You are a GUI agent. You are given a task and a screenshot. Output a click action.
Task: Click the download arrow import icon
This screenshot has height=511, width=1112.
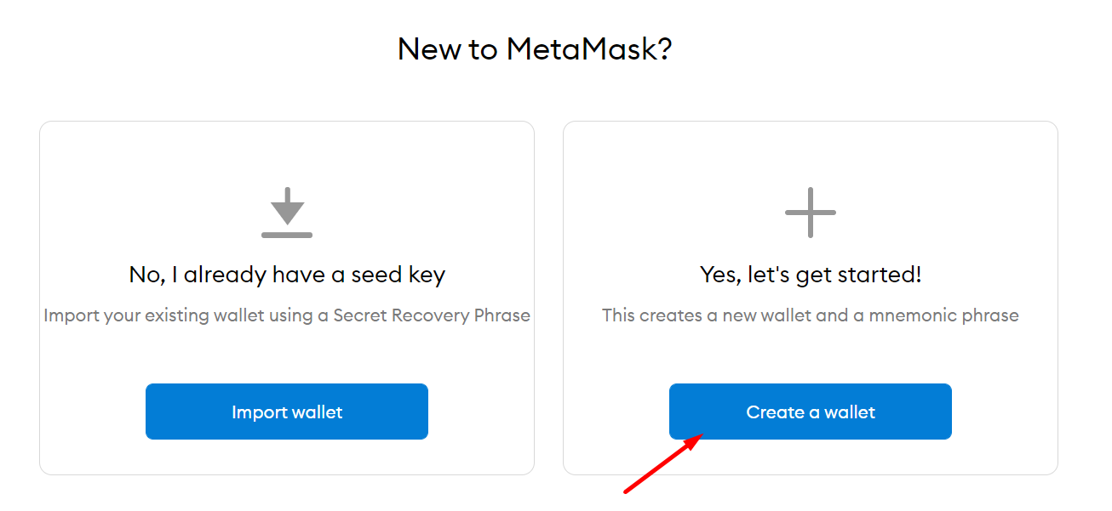[287, 207]
